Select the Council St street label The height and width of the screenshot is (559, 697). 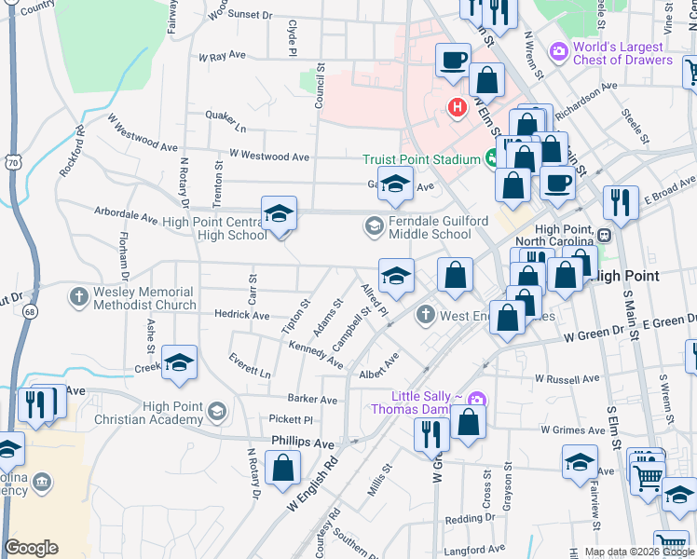tap(320, 86)
